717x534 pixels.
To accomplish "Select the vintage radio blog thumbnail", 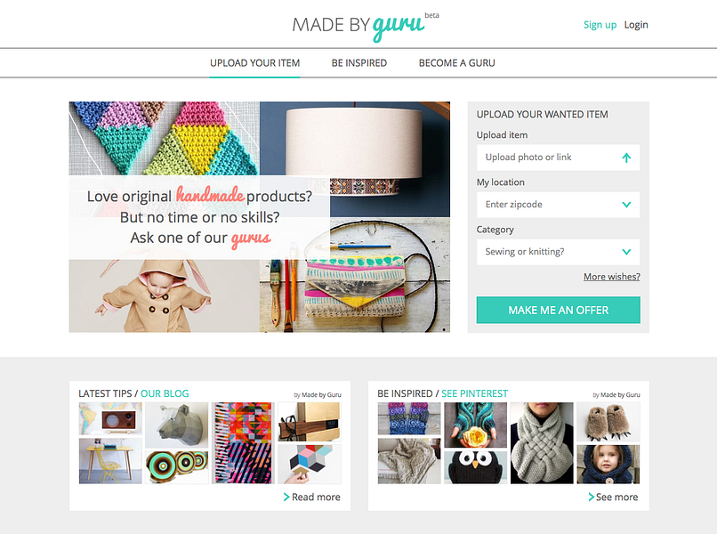I will coord(110,418).
